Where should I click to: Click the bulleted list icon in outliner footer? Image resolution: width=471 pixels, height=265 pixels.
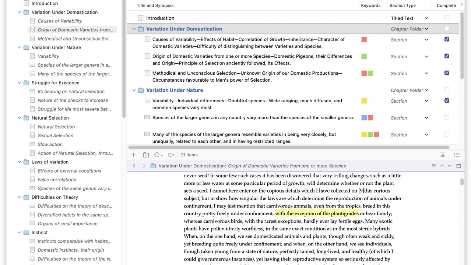(457, 155)
